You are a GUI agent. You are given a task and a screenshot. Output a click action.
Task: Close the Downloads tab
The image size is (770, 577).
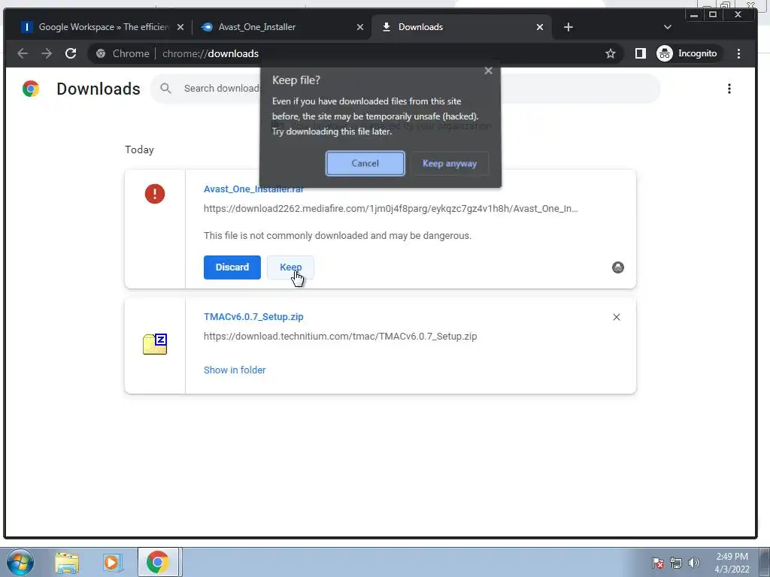click(x=540, y=27)
